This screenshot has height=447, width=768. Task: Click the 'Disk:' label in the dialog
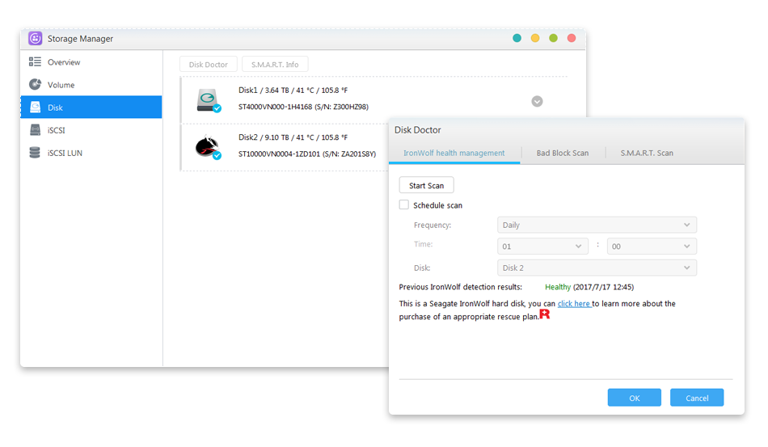(x=422, y=268)
